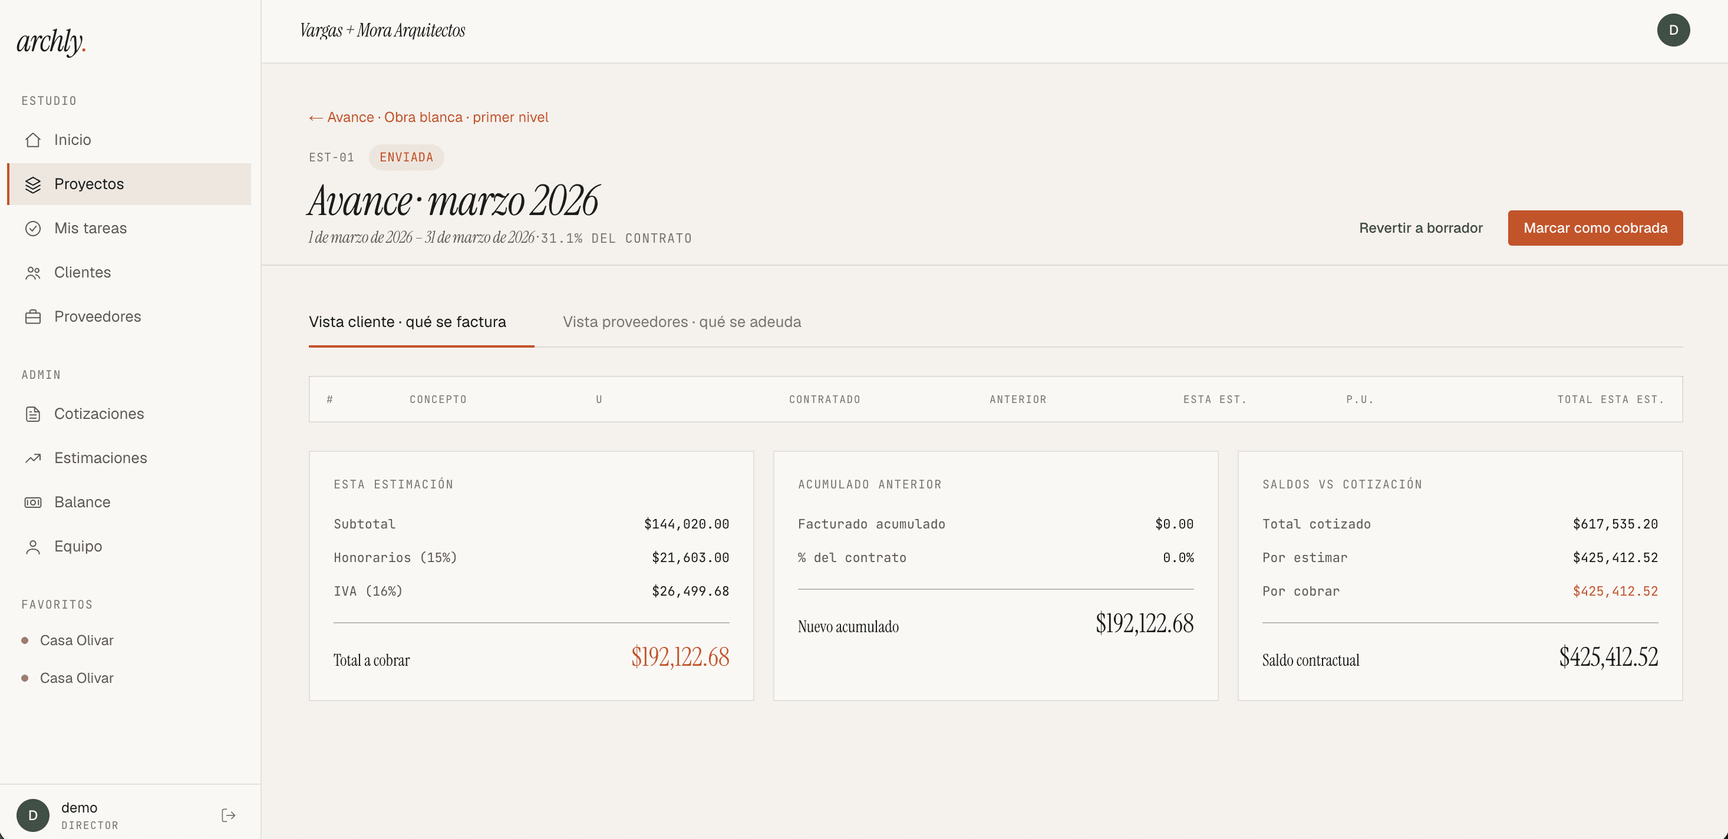Go to Estimaciones under Admin
The image size is (1728, 839).
pos(129,458)
